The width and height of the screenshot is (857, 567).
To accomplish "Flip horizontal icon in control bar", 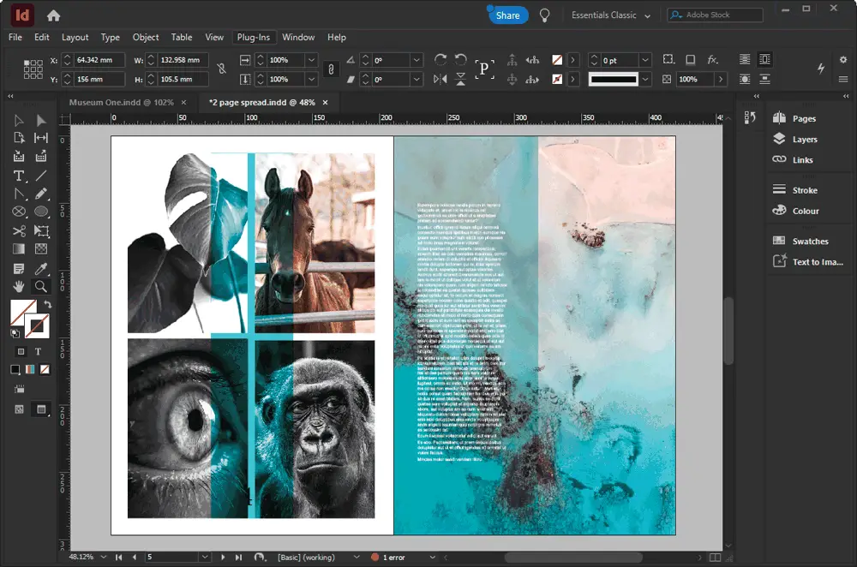I will click(440, 79).
